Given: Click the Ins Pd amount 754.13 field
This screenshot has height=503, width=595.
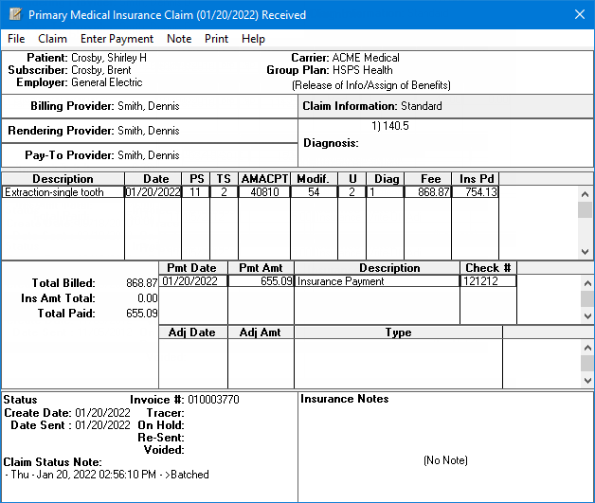Looking at the screenshot, I should tap(476, 192).
